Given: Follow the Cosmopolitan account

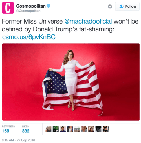Looking at the screenshot, I should point(127,6).
